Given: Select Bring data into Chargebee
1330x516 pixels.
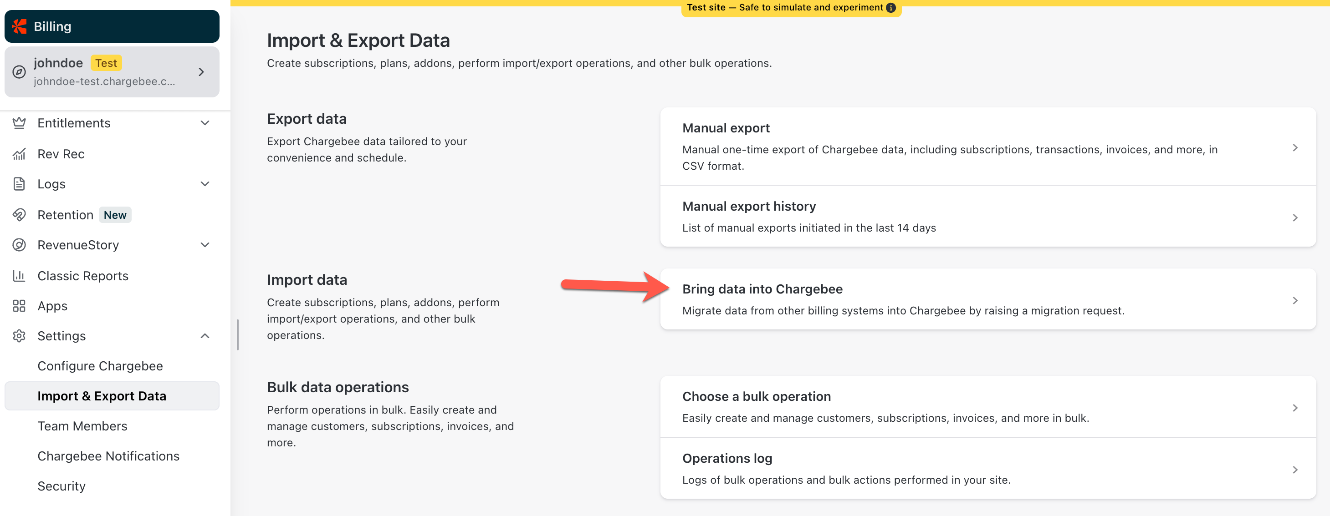Looking at the screenshot, I should click(x=987, y=299).
